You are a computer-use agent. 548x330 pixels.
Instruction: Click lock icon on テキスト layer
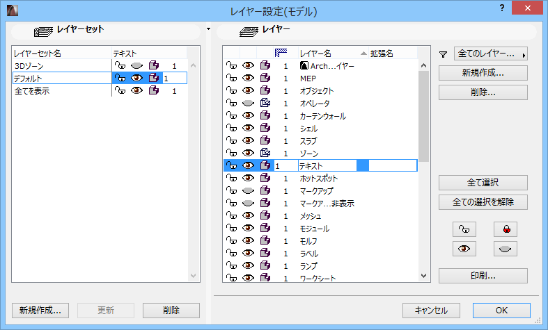pyautogui.click(x=231, y=165)
